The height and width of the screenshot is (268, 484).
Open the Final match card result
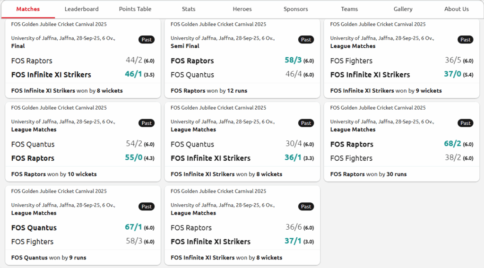coord(67,91)
